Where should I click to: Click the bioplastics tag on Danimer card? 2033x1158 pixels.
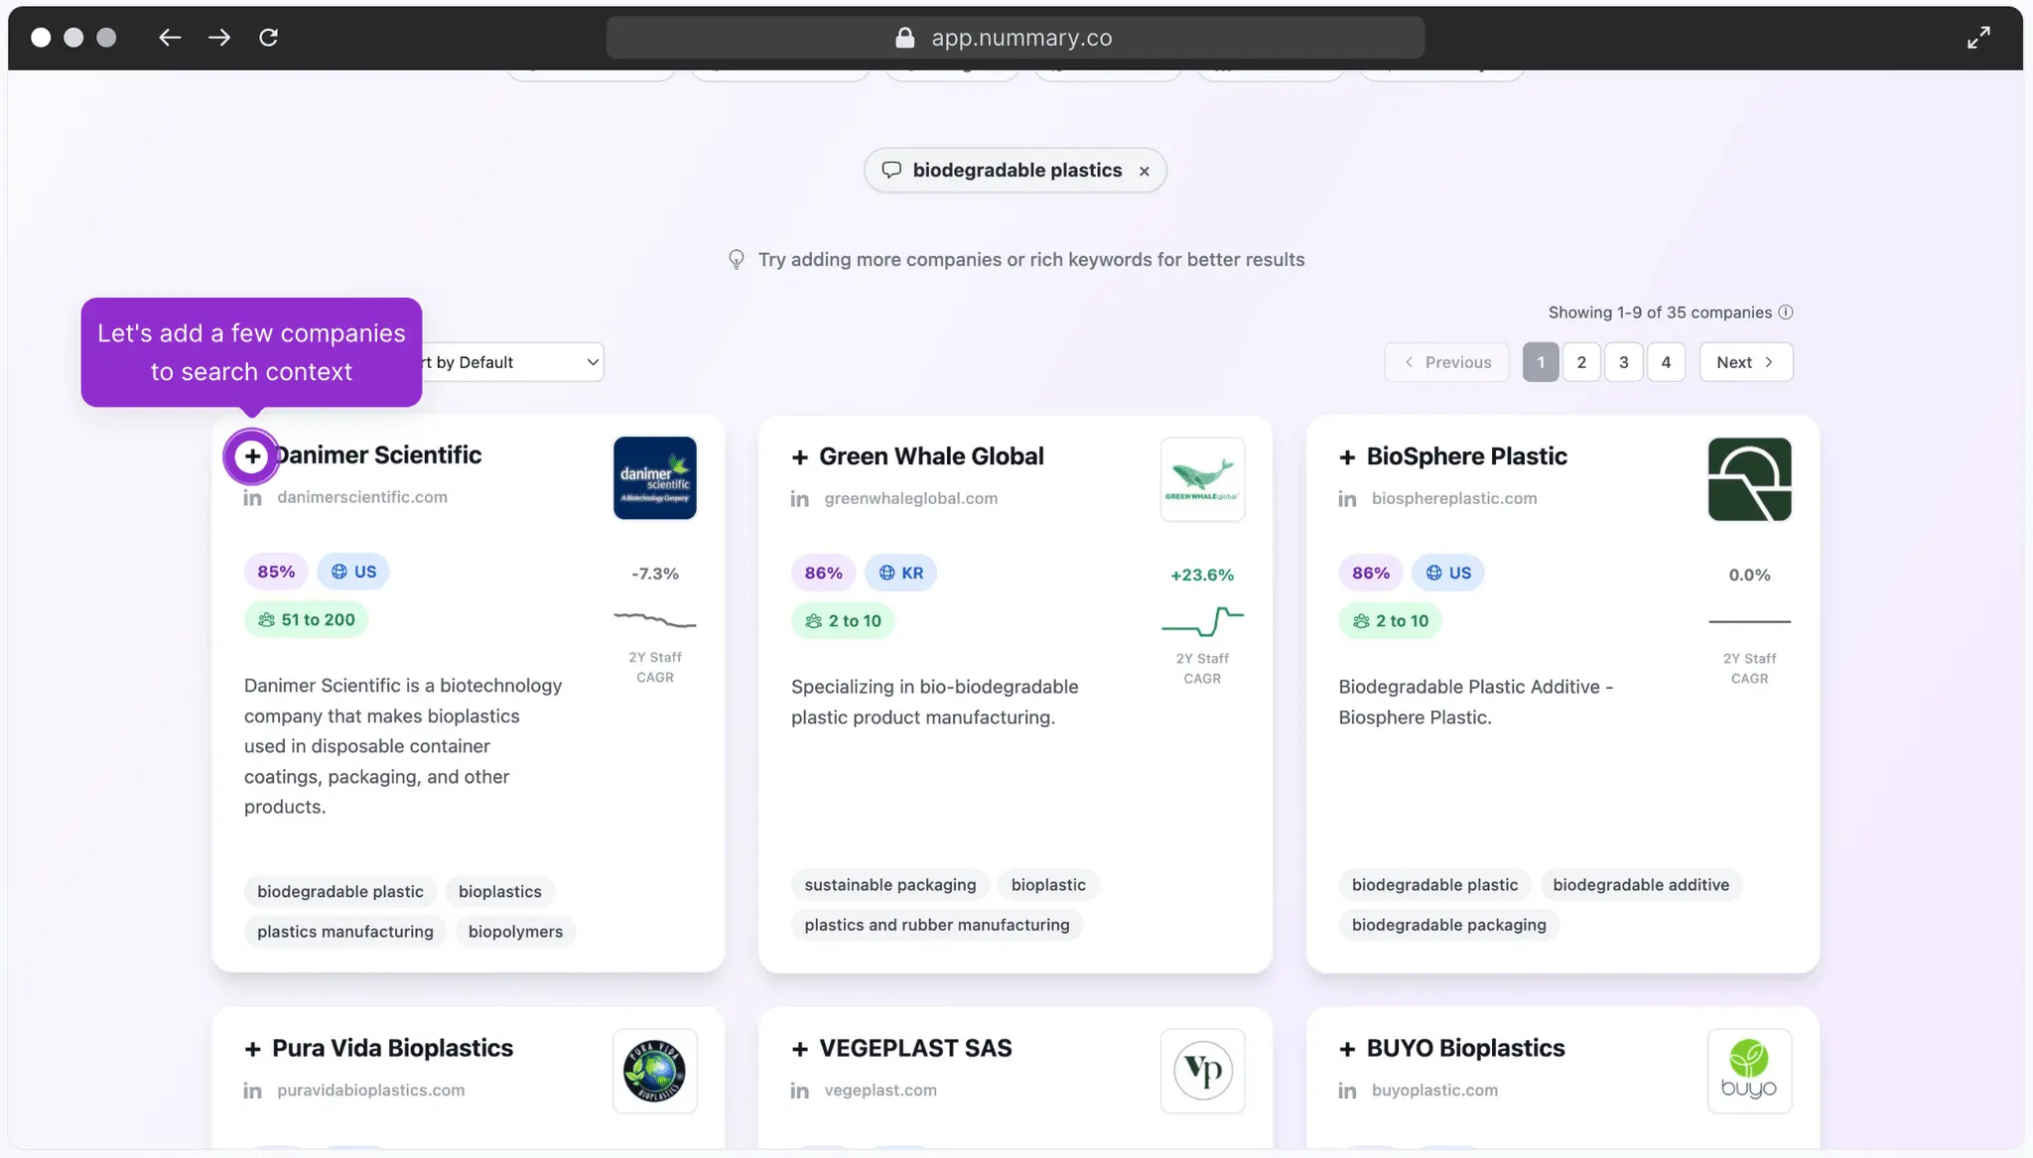click(499, 892)
